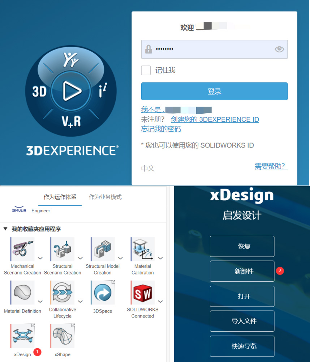Expand Material Calibration dropdown chevron
This screenshot has width=310, height=362.
160,258
